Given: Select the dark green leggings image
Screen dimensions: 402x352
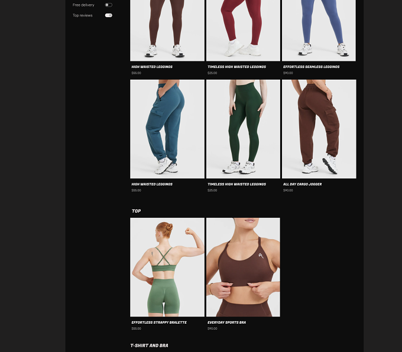Looking at the screenshot, I should point(243,129).
